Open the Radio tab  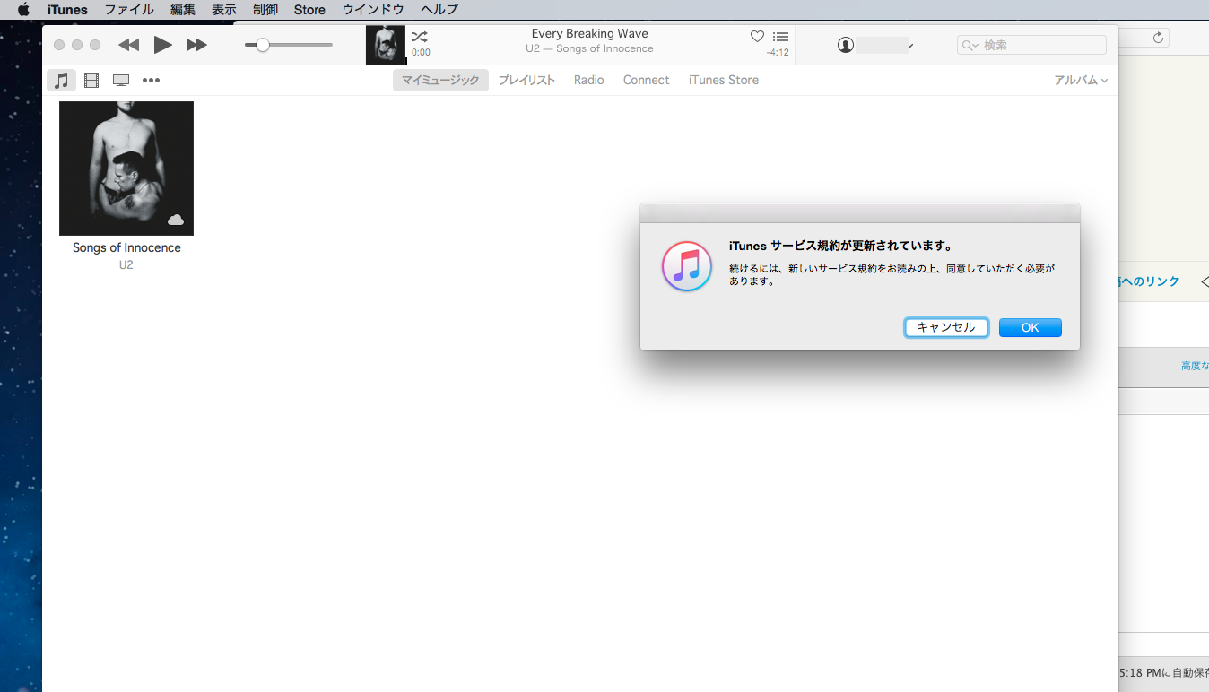pyautogui.click(x=589, y=80)
